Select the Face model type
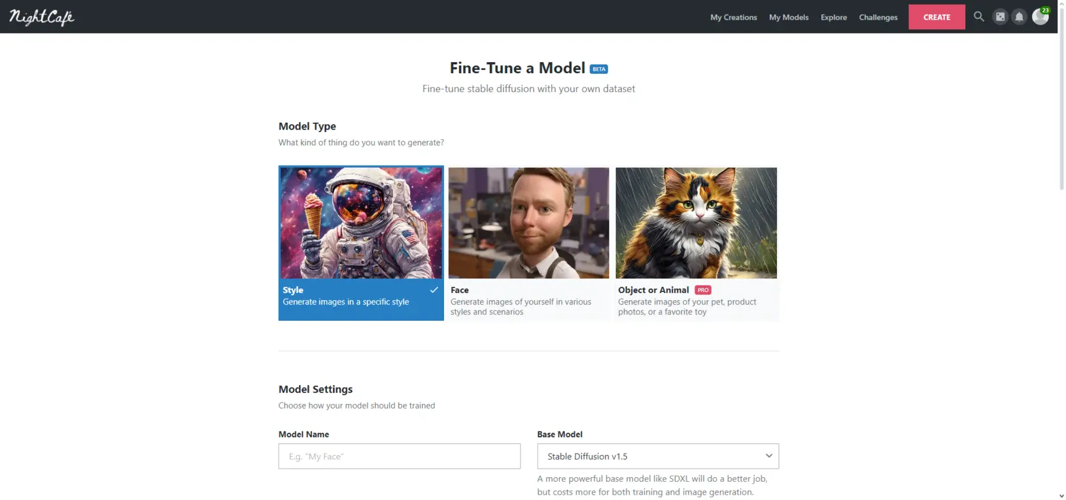The width and height of the screenshot is (1066, 500). pyautogui.click(x=528, y=243)
